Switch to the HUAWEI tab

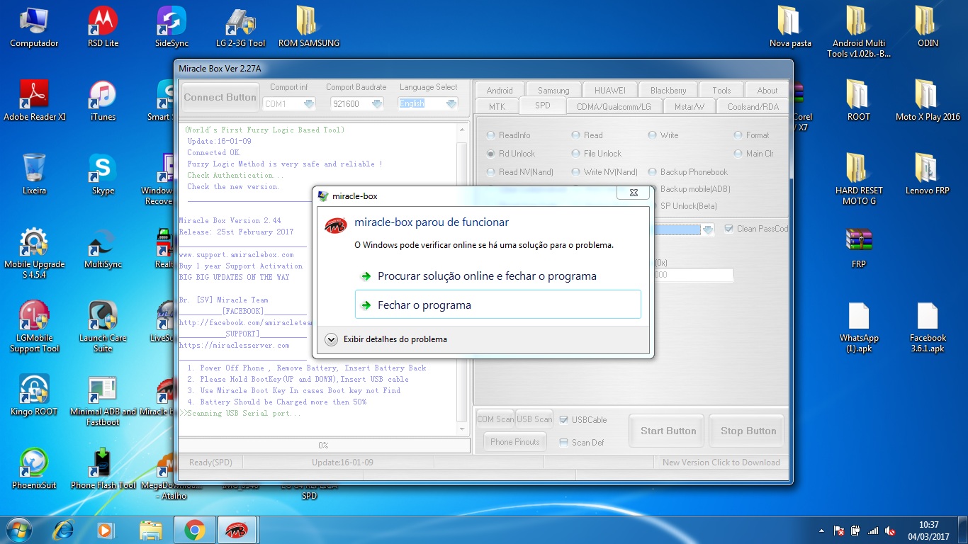pos(610,90)
